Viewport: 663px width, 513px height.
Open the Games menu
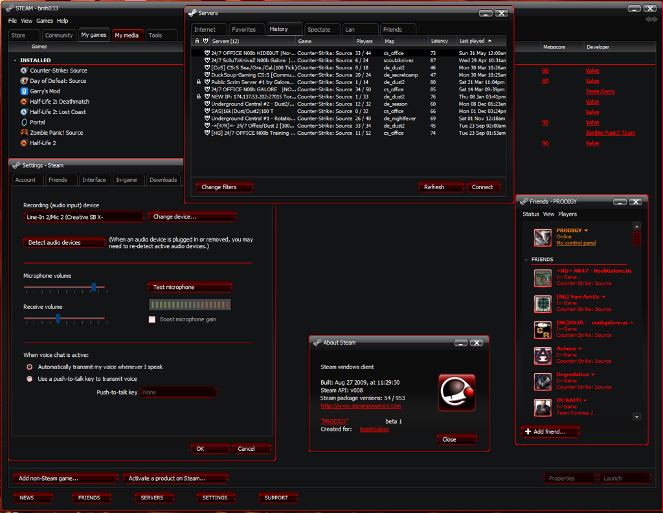tap(45, 21)
